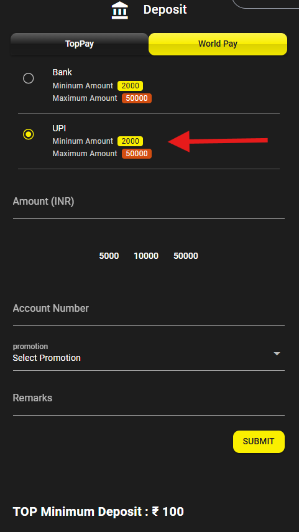Choose the 5000 quick amount

tap(109, 256)
